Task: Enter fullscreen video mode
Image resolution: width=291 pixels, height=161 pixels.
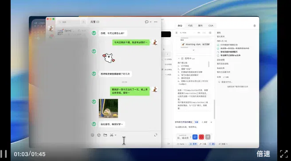Action: tap(284, 154)
